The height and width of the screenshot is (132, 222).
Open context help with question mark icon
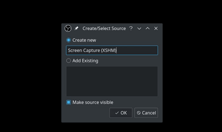point(131,28)
